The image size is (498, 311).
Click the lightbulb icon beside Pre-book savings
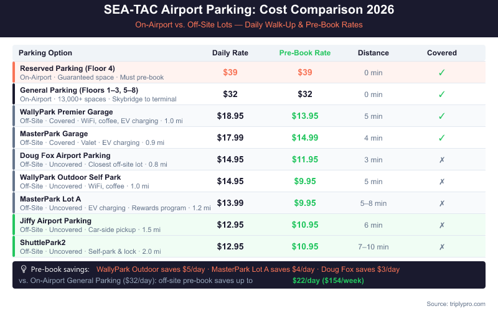[24, 269]
